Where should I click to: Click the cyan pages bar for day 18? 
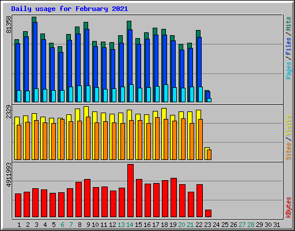tap(166, 93)
